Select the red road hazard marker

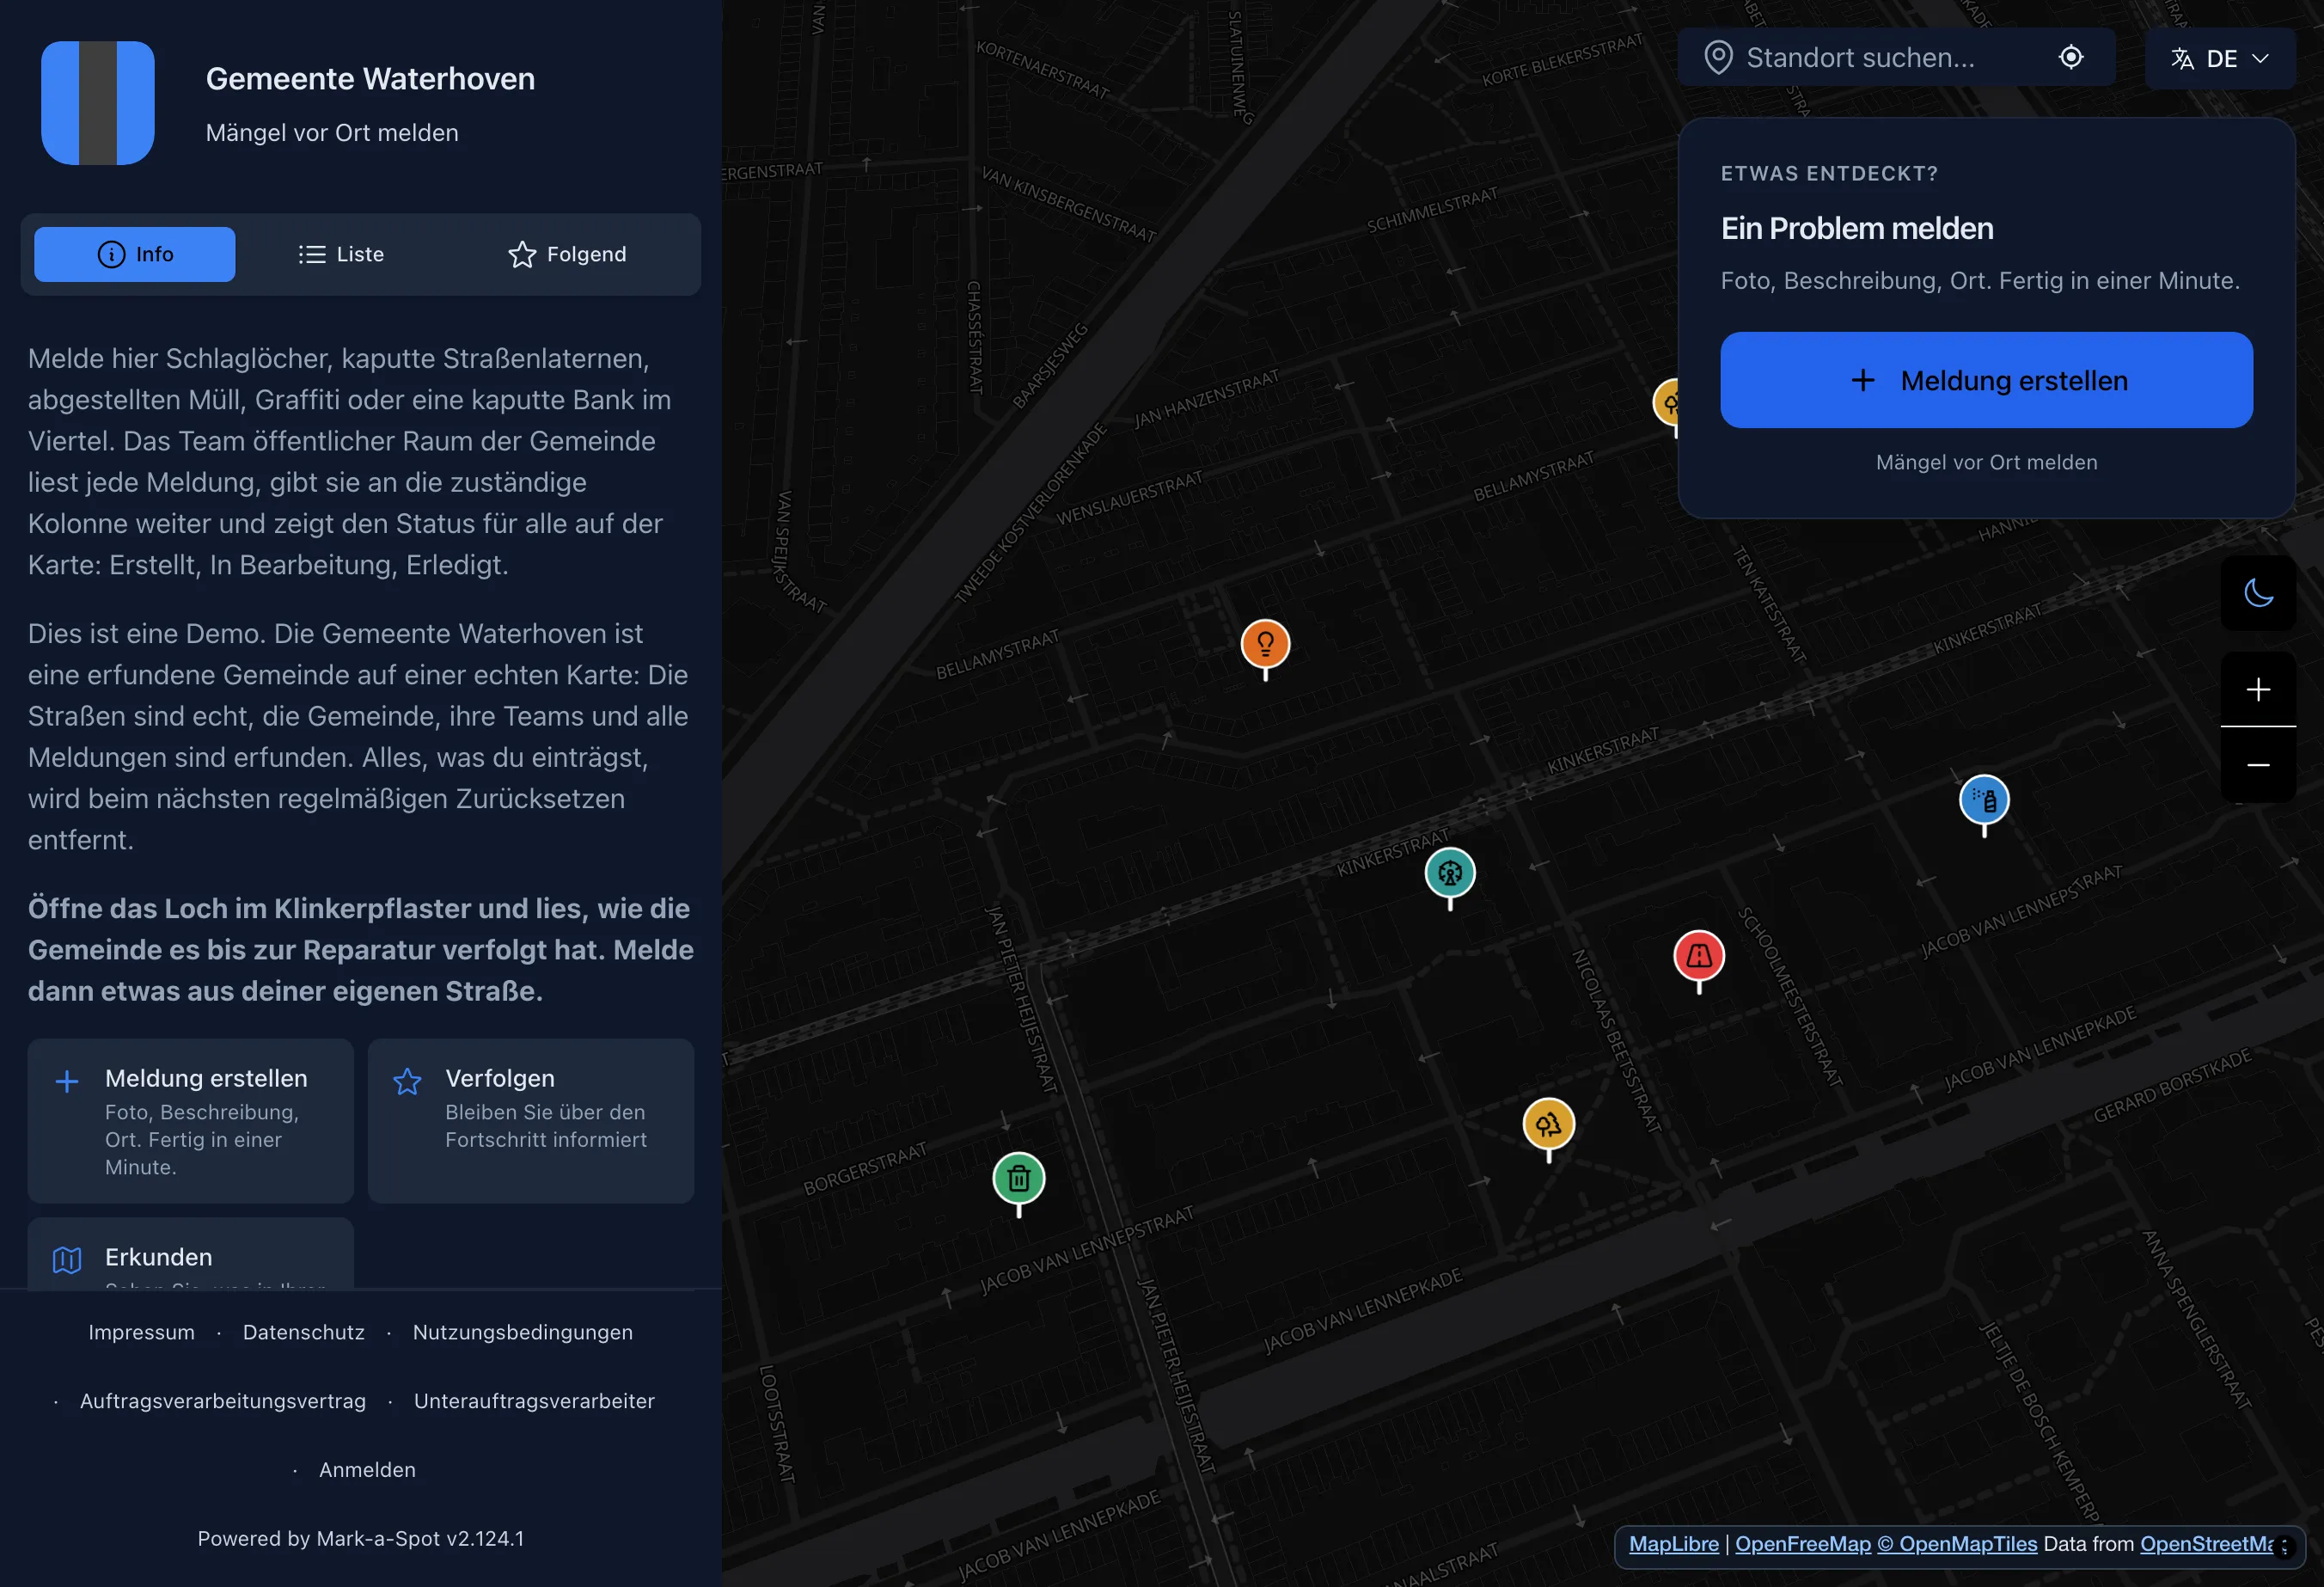point(1698,956)
